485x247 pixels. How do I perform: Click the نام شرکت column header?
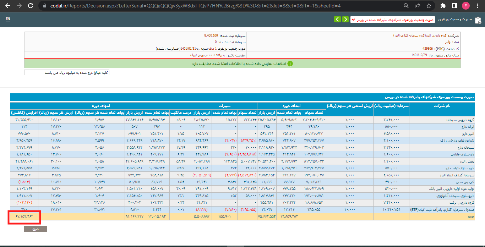[x=442, y=106]
